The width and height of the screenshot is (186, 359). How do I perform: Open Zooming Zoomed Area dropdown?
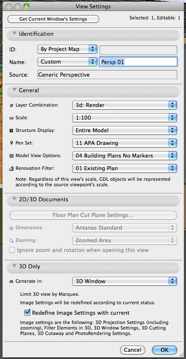pyautogui.click(x=125, y=241)
